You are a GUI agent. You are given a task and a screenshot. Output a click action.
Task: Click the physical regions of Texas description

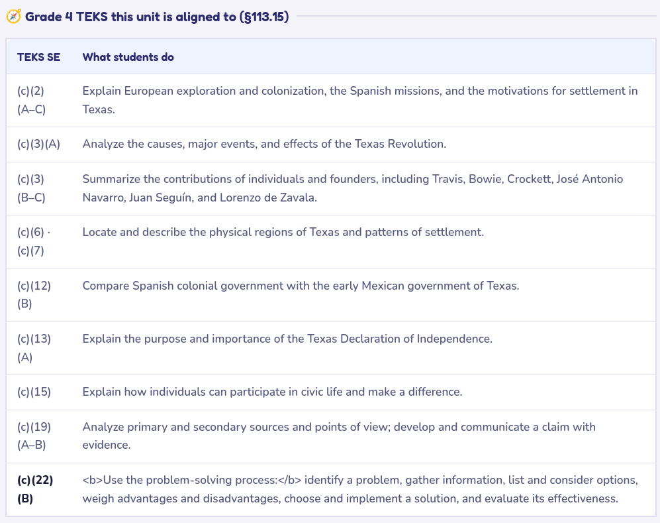tap(283, 232)
